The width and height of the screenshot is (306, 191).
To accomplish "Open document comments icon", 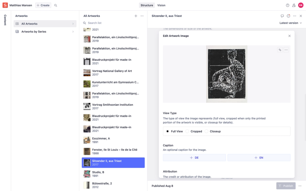I will pyautogui.click(x=282, y=16).
